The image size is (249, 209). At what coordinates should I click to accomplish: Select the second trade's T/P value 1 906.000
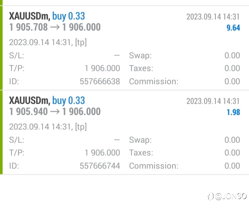pos(102,153)
